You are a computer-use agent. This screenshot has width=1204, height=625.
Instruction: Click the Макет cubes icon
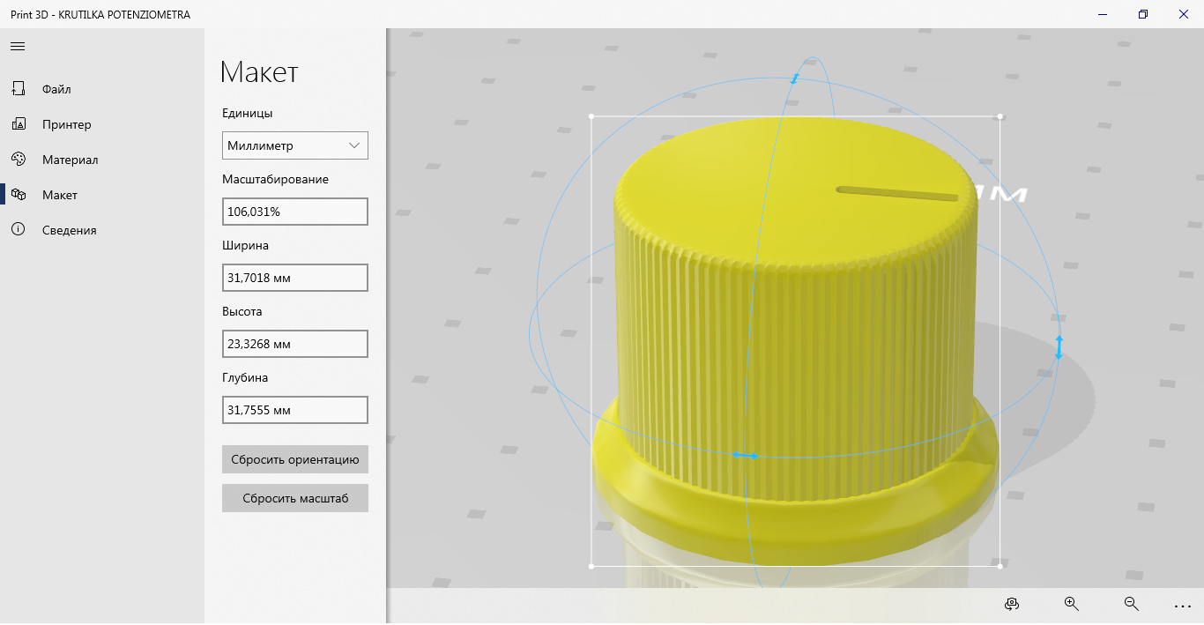18,194
